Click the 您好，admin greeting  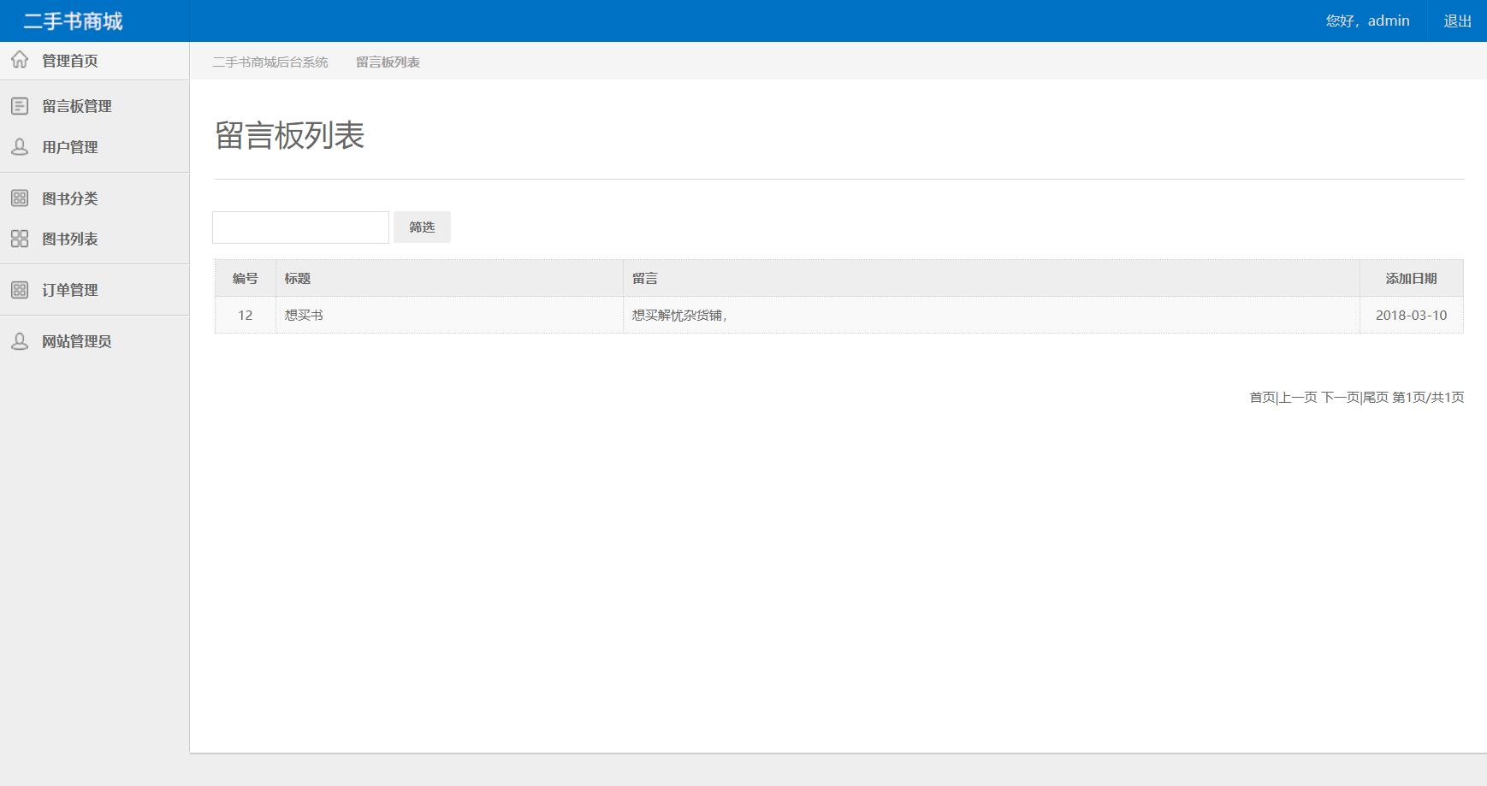click(1367, 21)
